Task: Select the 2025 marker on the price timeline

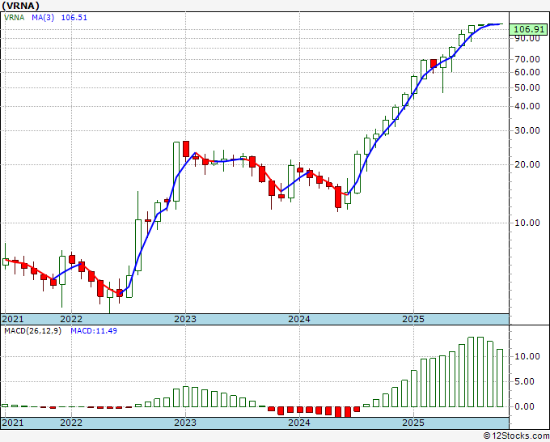Action: pos(413,319)
